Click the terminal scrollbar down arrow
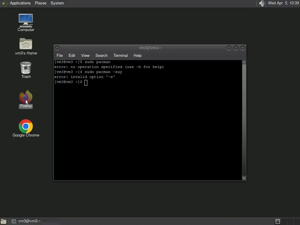This screenshot has width=300, height=225. tap(244, 178)
